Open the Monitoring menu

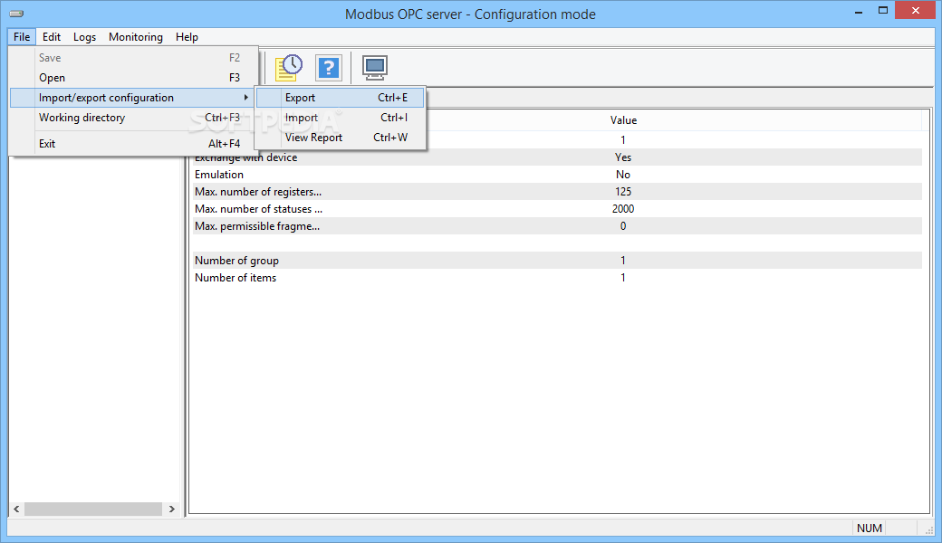(136, 36)
